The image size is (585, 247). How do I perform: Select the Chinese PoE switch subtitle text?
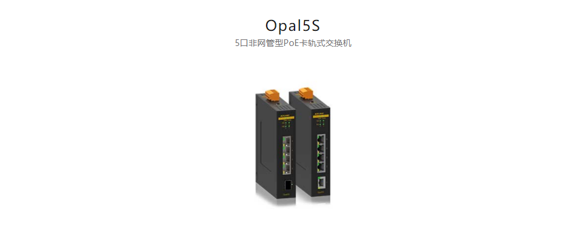[x=293, y=43]
